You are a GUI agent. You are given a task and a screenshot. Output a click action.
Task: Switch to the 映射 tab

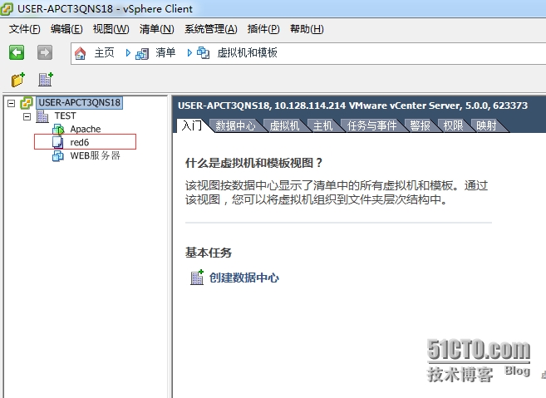486,125
